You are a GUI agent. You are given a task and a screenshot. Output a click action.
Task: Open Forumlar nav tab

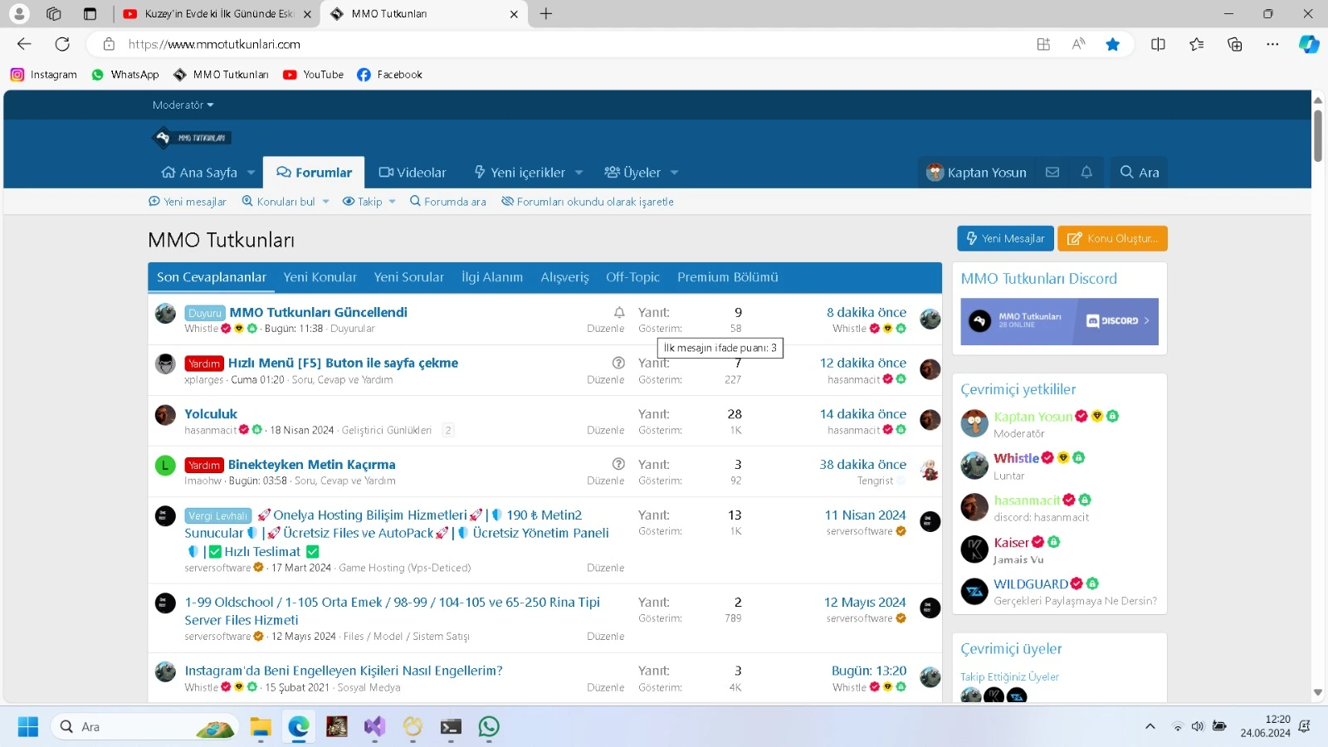coord(314,173)
